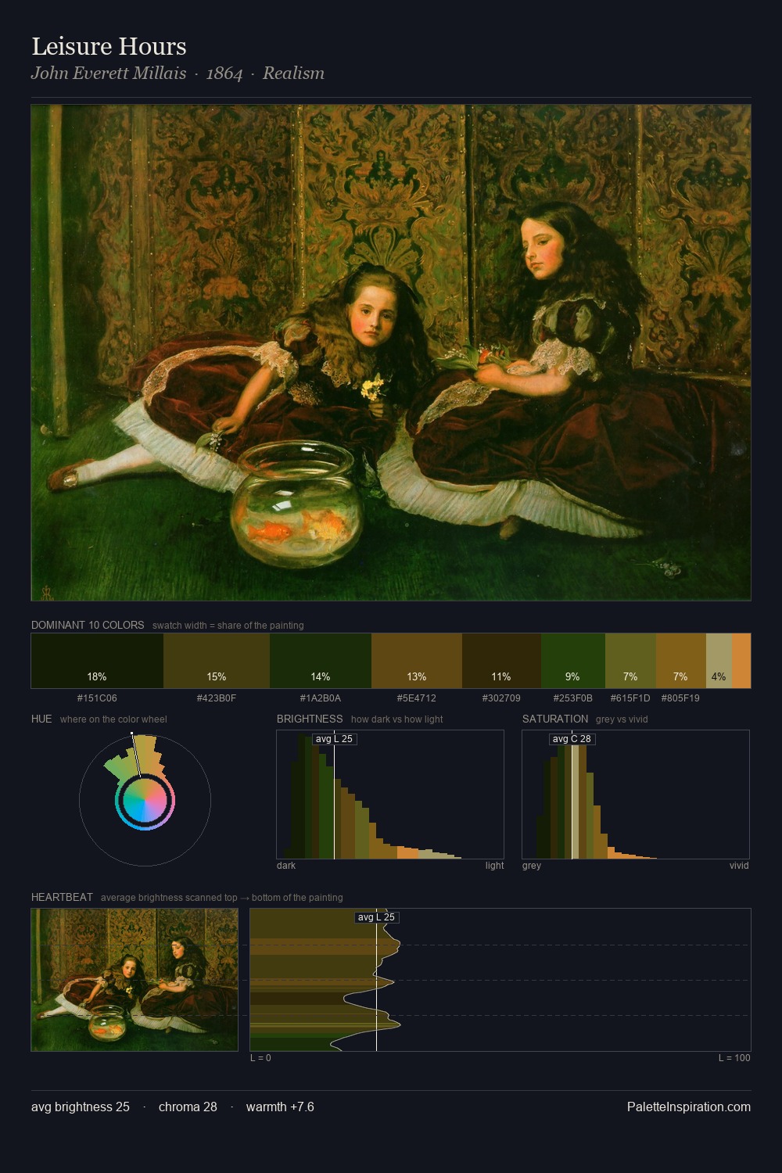This screenshot has height=1173, width=782.
Task: Click the small painting thumbnail beside Heartbeat chart
Action: 135,980
